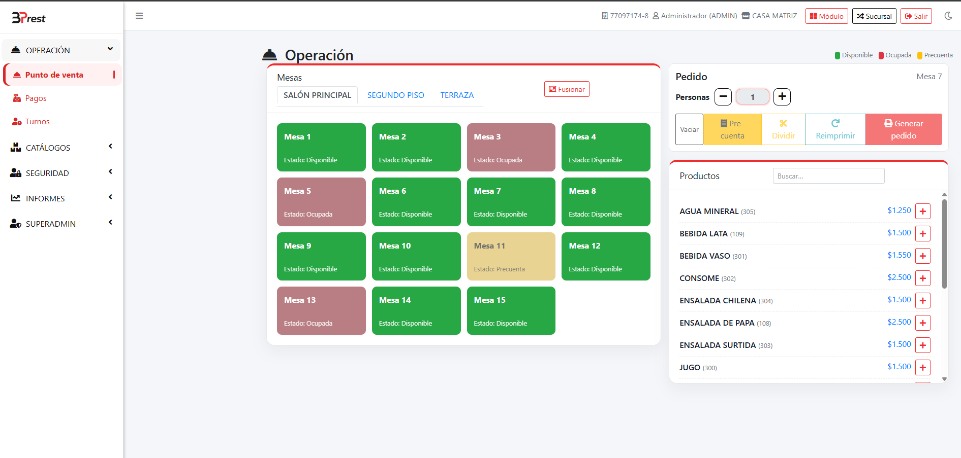Open occupied table Mesa 13
The height and width of the screenshot is (458, 961).
tap(321, 311)
